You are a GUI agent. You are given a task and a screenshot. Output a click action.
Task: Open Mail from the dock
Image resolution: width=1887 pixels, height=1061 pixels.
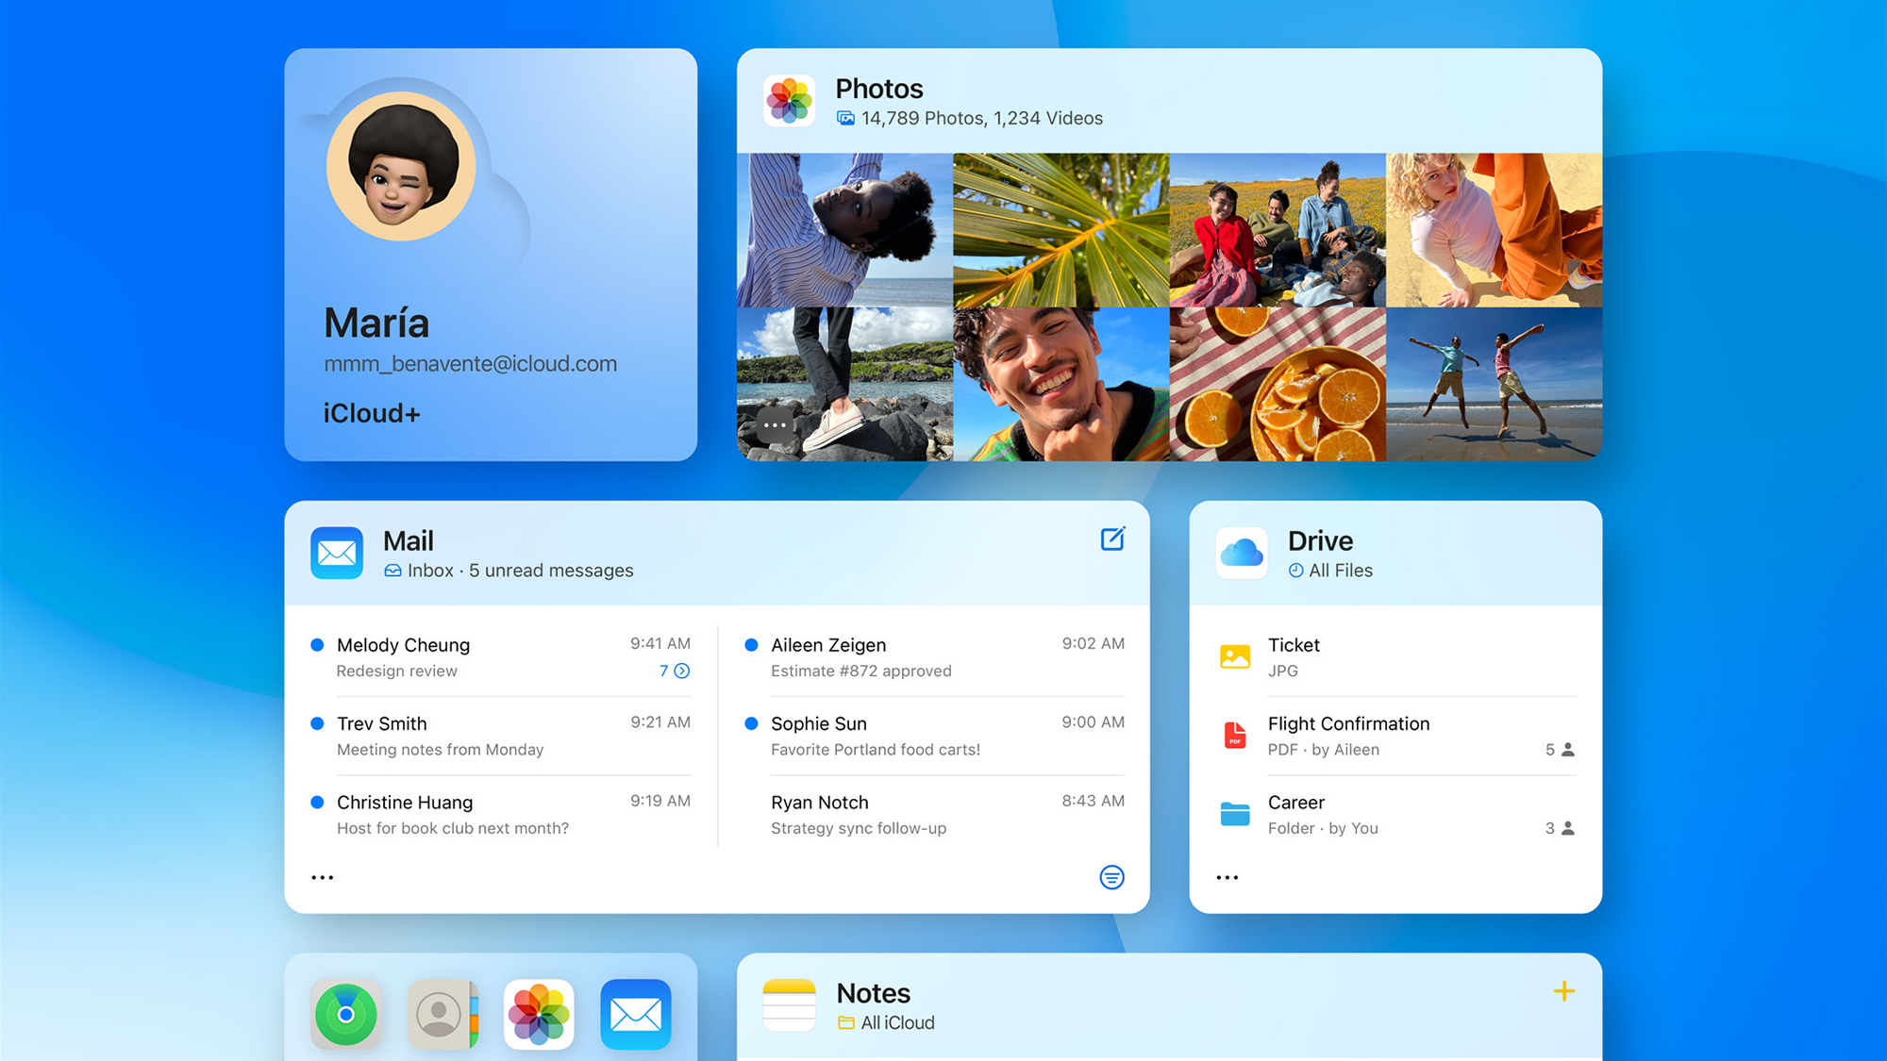pyautogui.click(x=636, y=1014)
